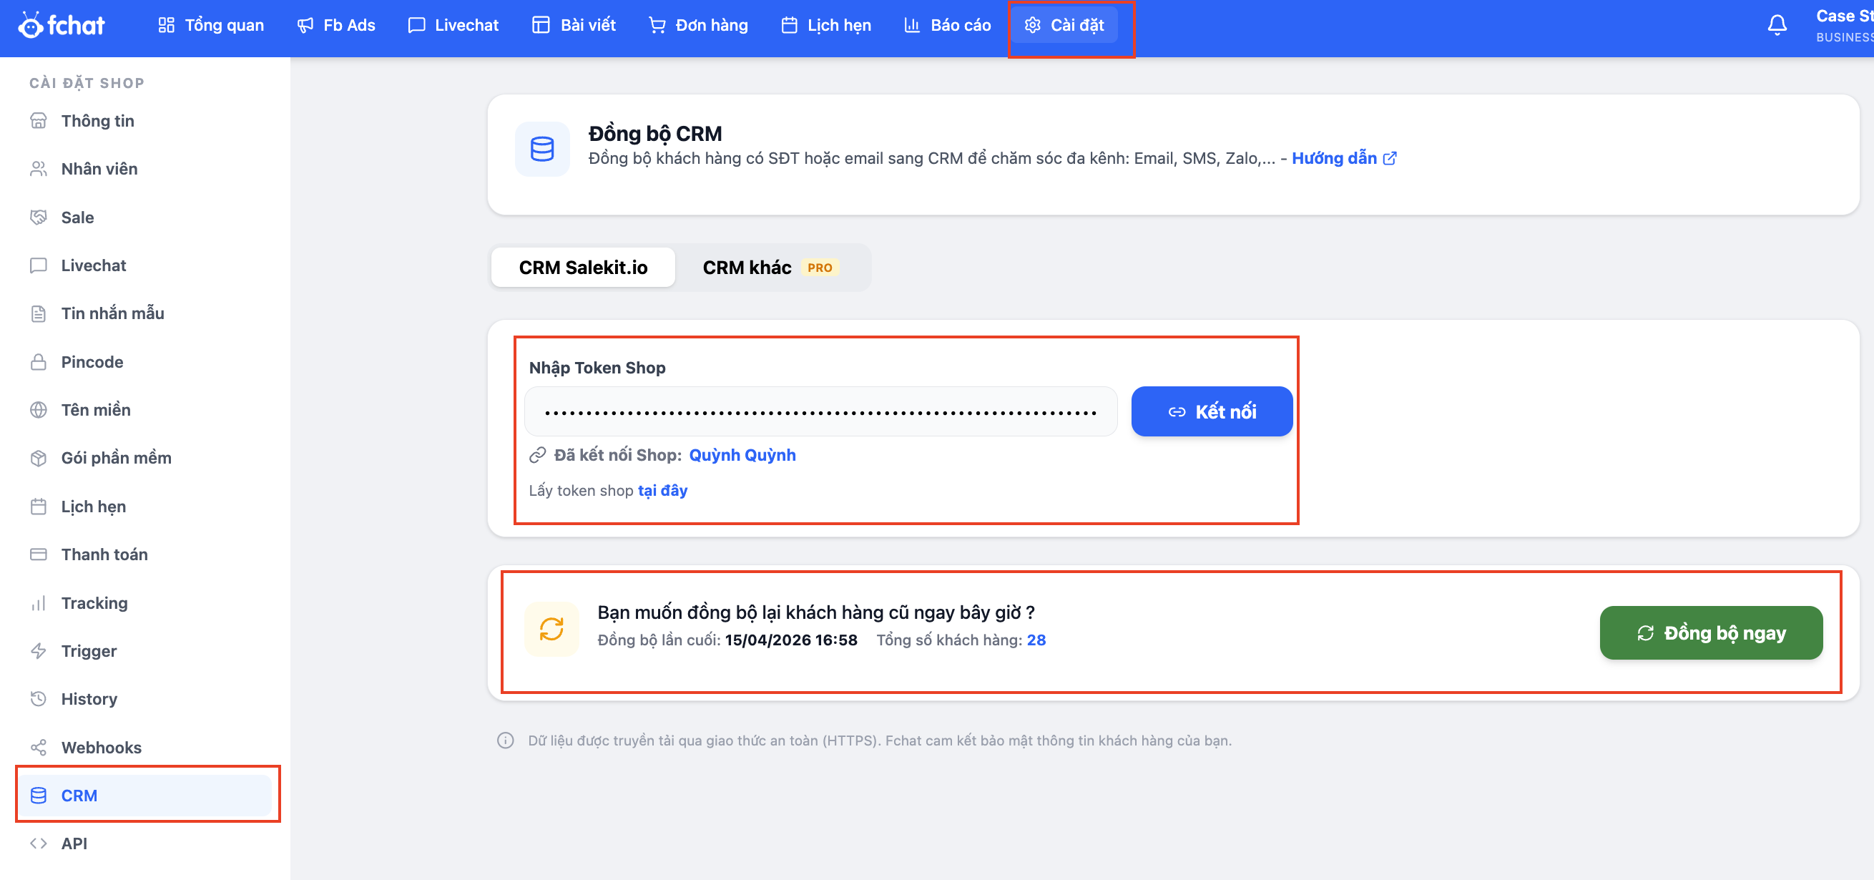Open connected shop Quỳnh Quỳnh link
1874x880 pixels.
point(742,455)
